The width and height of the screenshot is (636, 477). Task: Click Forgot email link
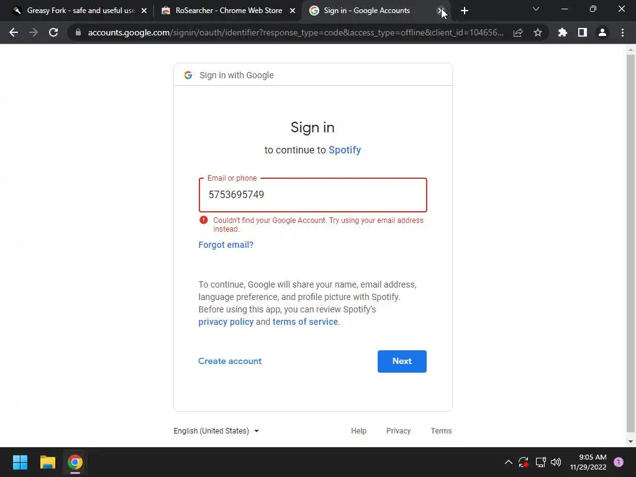point(226,245)
